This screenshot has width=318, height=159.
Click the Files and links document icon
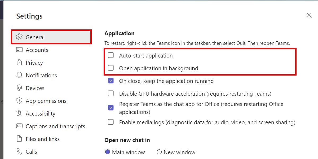[19, 139]
